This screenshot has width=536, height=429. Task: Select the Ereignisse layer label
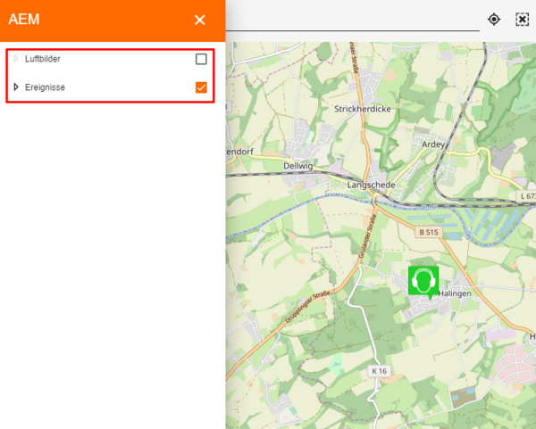45,87
